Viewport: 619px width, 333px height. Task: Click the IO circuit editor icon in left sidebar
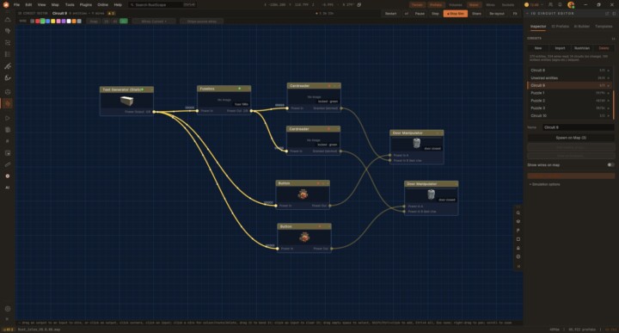[8, 103]
